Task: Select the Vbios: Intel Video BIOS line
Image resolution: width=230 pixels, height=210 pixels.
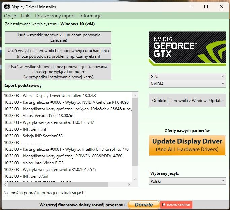Action: pos(34,163)
